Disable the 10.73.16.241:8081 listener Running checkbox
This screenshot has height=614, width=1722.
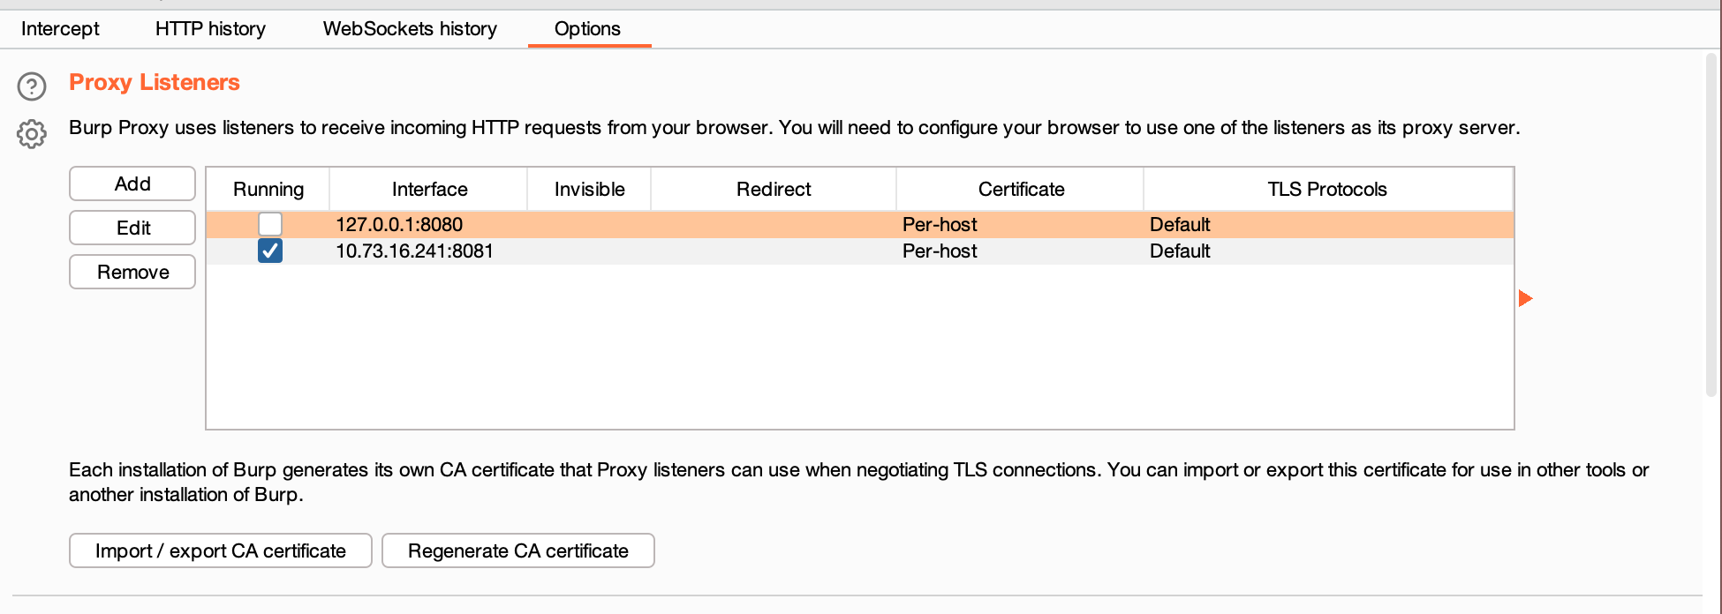click(270, 251)
